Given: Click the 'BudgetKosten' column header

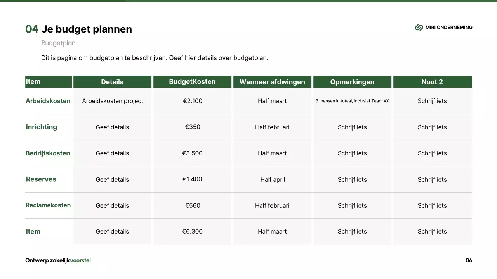Looking at the screenshot, I should [192, 82].
